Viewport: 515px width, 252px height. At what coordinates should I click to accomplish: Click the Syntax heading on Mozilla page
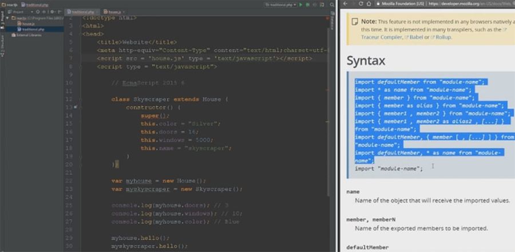point(366,61)
